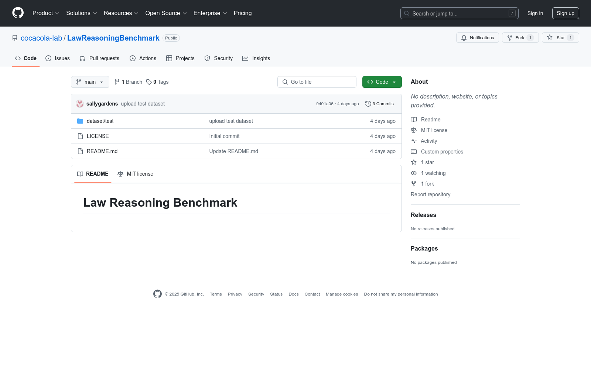Click the Notifications button
The width and height of the screenshot is (591, 369).
pos(478,38)
